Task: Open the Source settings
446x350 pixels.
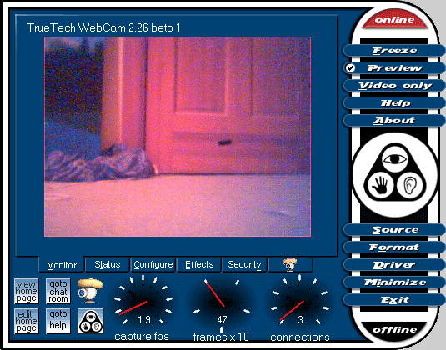Action: tap(394, 230)
